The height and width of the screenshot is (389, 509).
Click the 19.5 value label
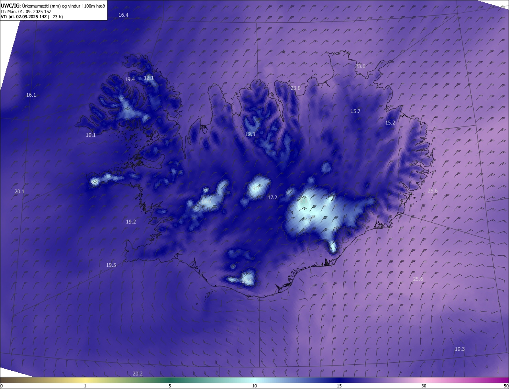[111, 265]
